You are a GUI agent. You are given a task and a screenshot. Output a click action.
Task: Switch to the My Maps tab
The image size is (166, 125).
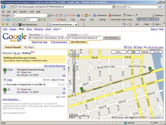click(x=29, y=47)
